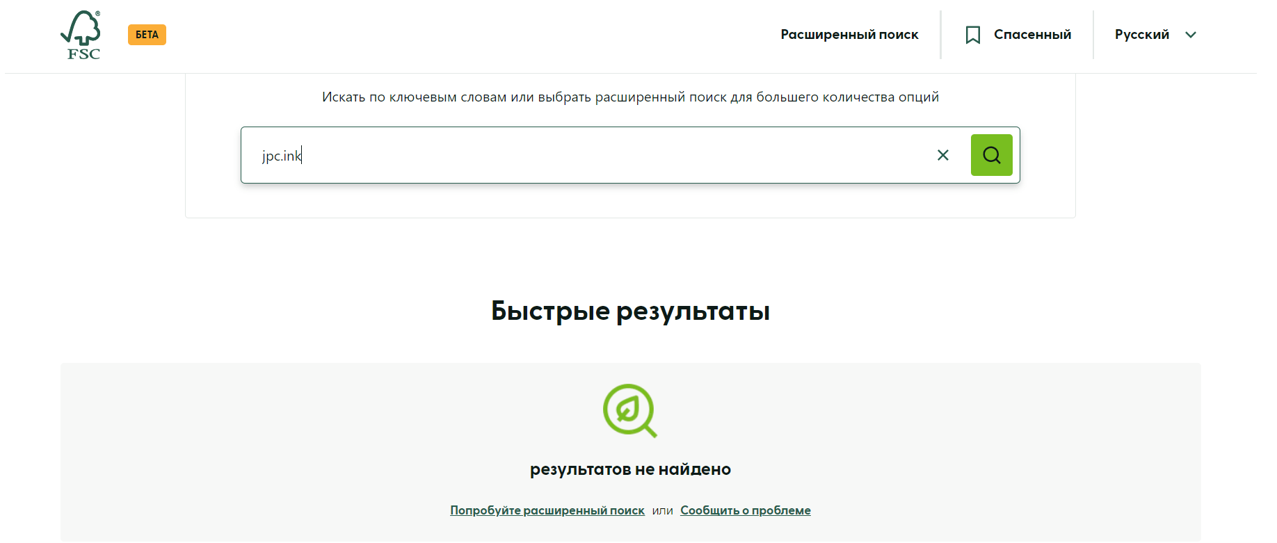Viewport: 1277px width, 543px height.
Task: Click the Быстрые результаты heading
Action: click(x=630, y=311)
